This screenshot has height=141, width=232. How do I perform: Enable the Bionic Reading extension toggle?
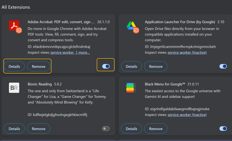coord(106,128)
